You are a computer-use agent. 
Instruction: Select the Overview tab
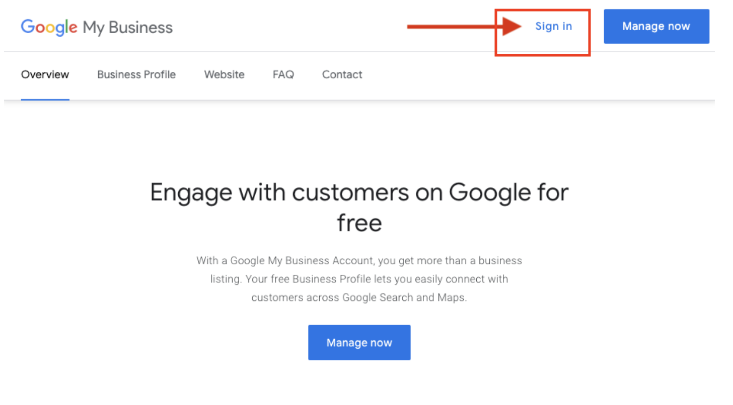pos(45,75)
